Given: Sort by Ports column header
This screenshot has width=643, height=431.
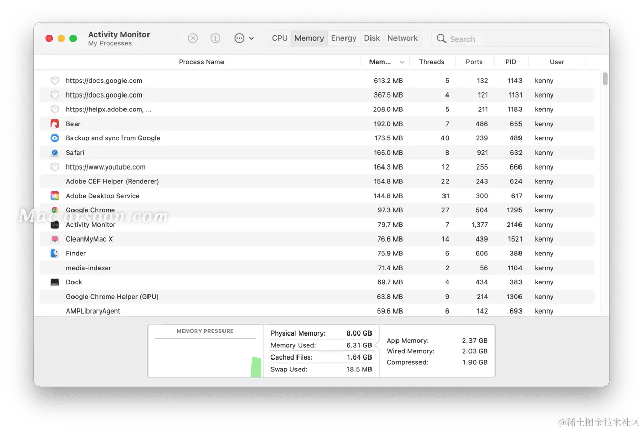Looking at the screenshot, I should 474,62.
